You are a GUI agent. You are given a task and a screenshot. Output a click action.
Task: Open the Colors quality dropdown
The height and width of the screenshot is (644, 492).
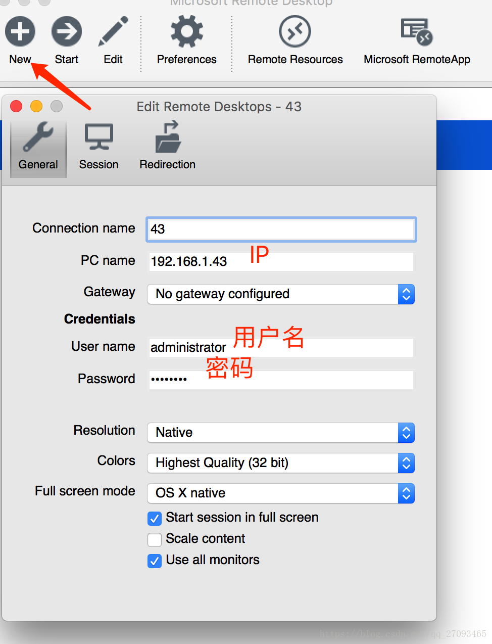tap(281, 463)
